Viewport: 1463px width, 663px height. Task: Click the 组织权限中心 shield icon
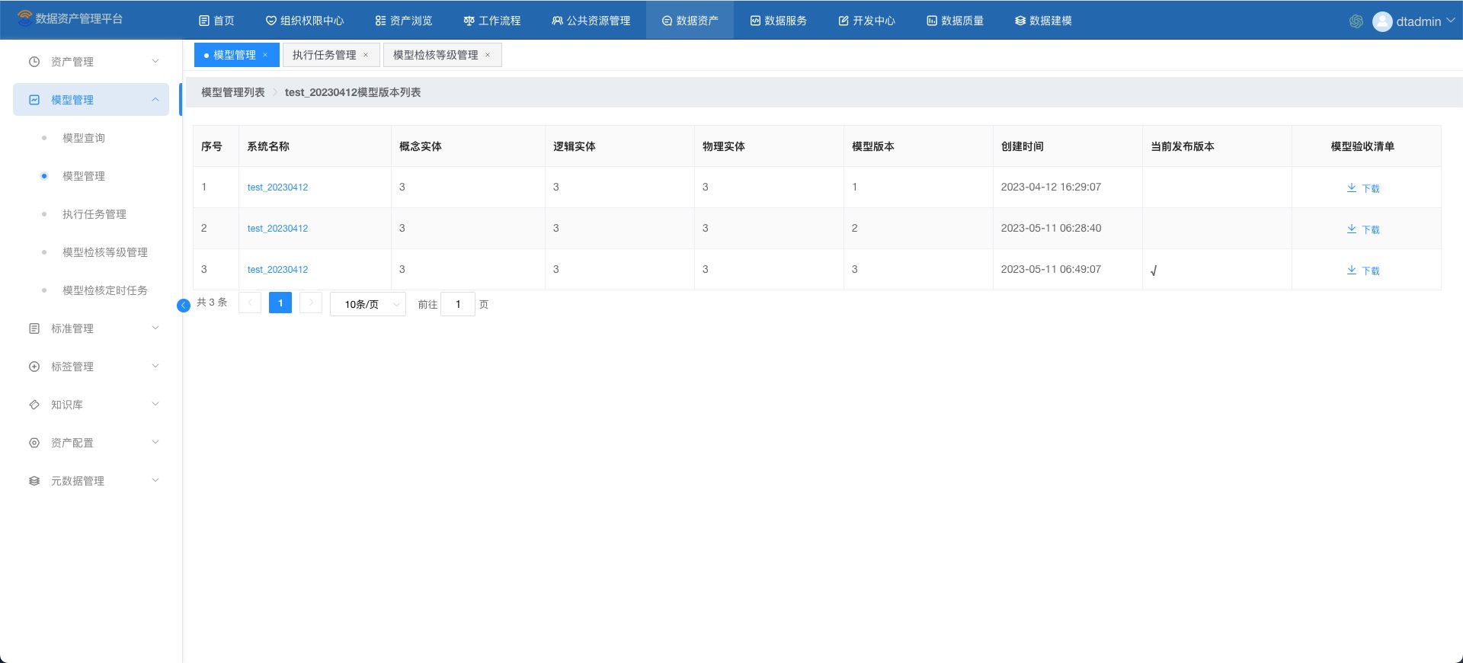click(x=271, y=21)
